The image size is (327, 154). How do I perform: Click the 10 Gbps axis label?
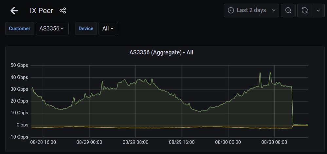19,113
